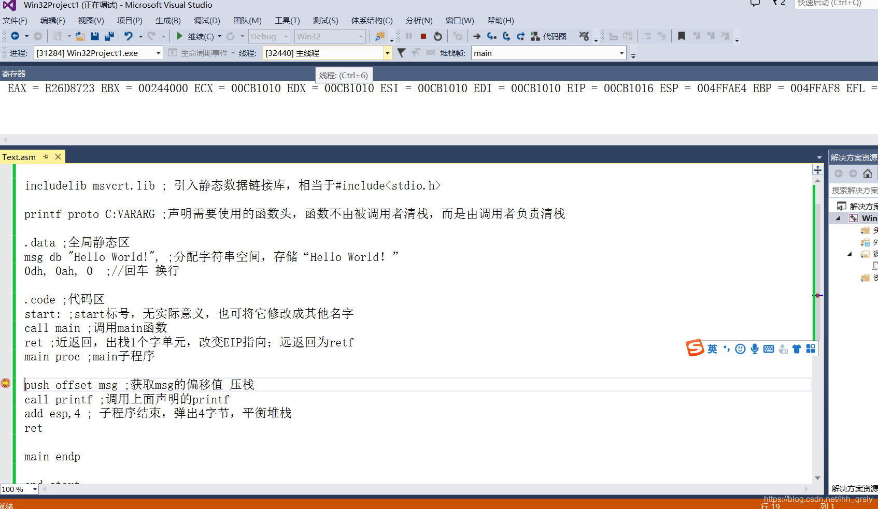Select the Text.asm editor tab
The image size is (878, 509).
coord(19,157)
